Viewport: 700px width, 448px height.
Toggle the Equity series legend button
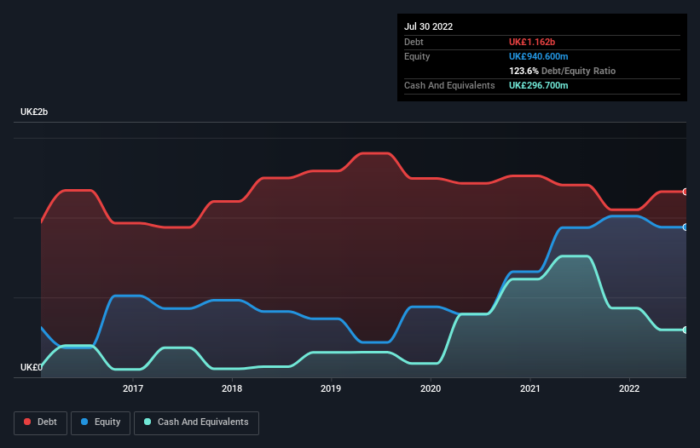click(x=101, y=422)
